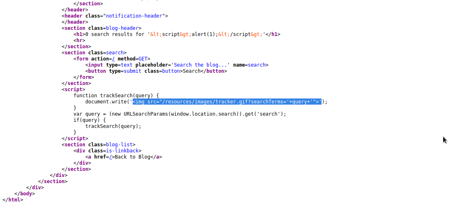Click the opening script tag

pos(74,89)
